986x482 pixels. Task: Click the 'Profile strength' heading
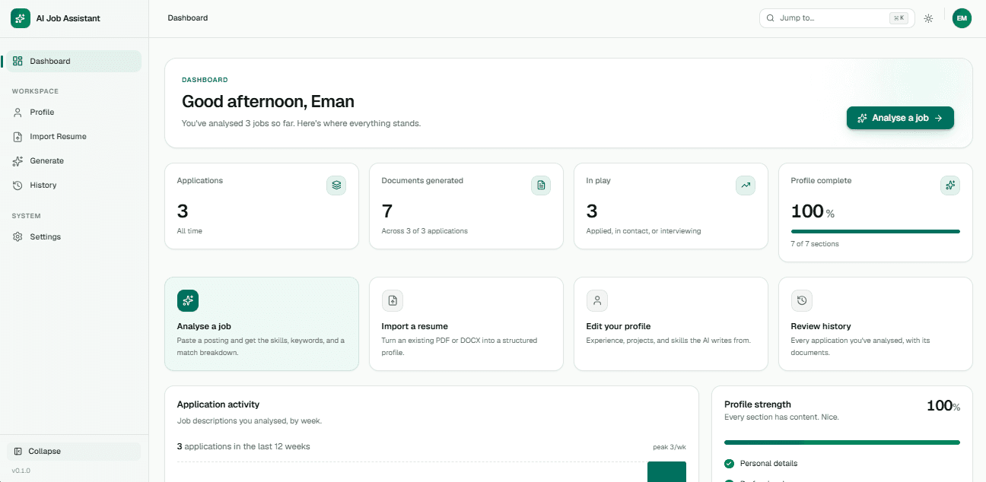click(758, 404)
